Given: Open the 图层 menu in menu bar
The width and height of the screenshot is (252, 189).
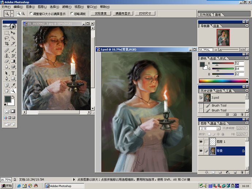Looking at the screenshot, I should [42, 7].
